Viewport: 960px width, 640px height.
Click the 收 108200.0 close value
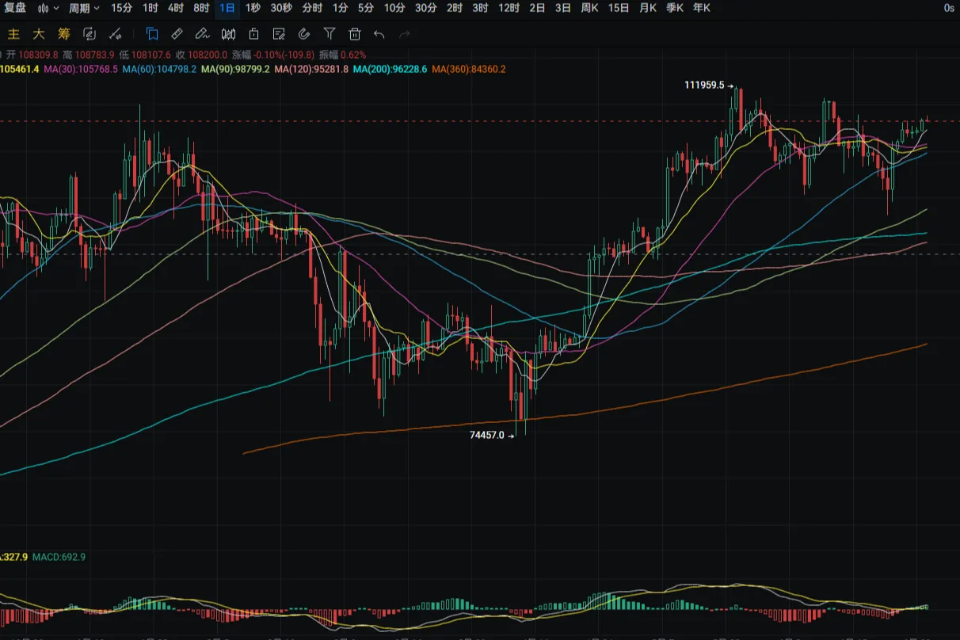202,55
